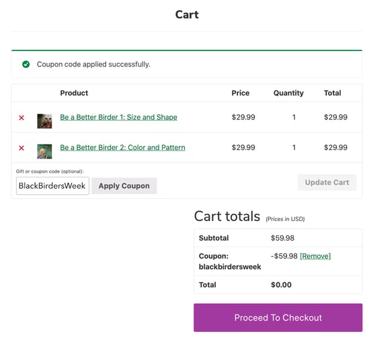371x338 pixels.
Task: Click the Apply Coupon button
Action: [124, 186]
